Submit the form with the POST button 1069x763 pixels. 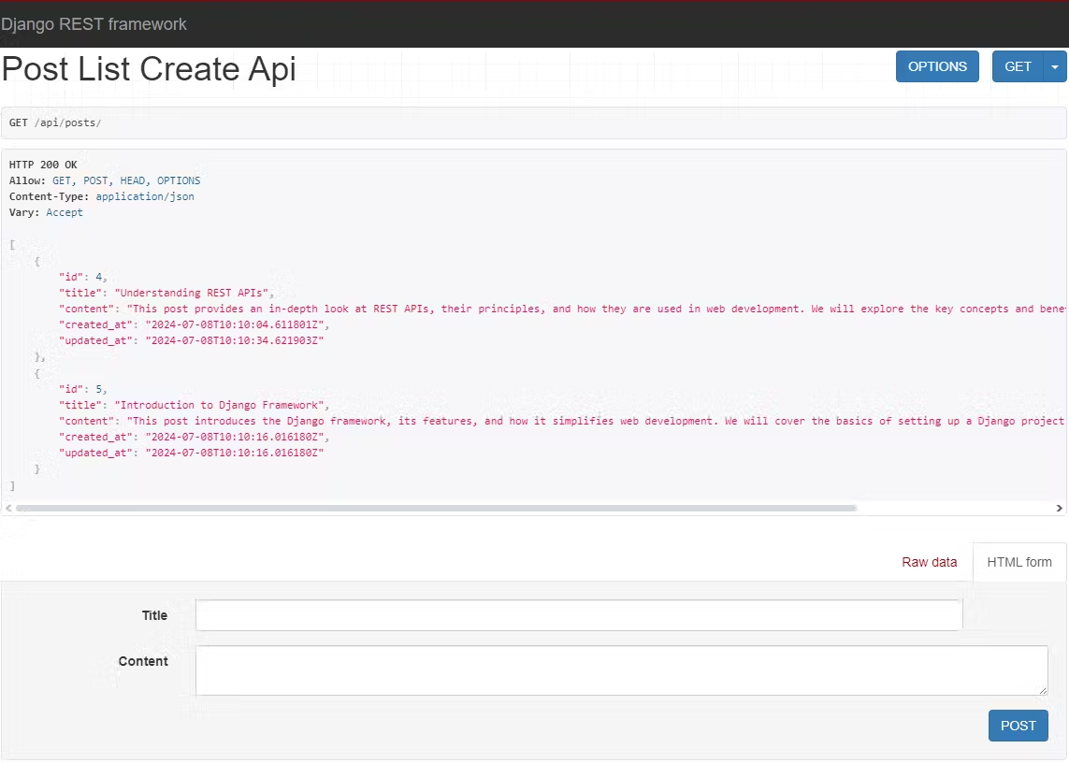tap(1018, 726)
